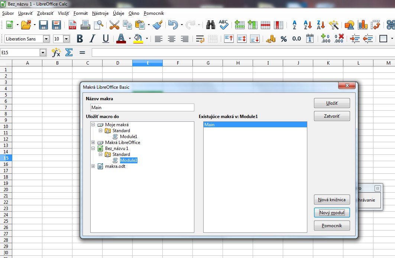Viewport: 395px width, 258px height.
Task: Apply yellow background color bucket
Action: pyautogui.click(x=138, y=39)
